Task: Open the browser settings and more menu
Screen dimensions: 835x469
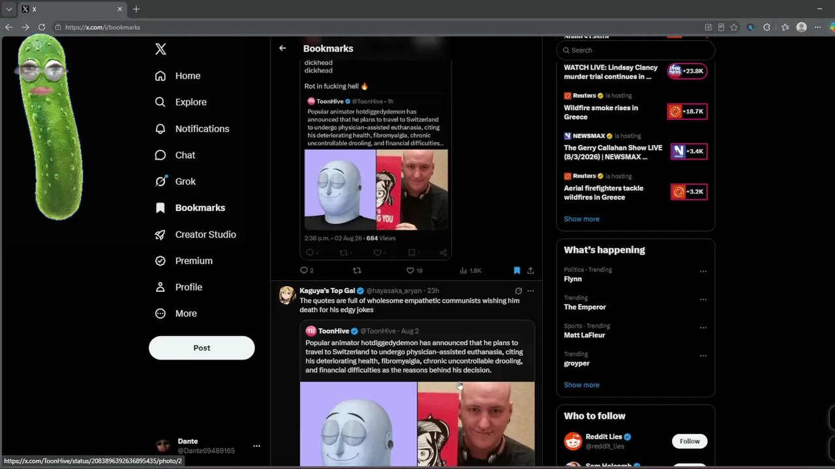Action: pos(817,27)
